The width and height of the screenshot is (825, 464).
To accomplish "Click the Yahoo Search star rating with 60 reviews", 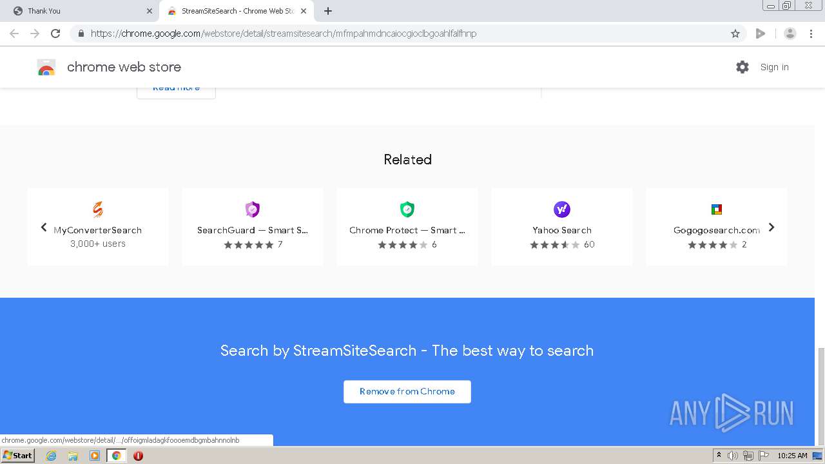I will coord(555,245).
